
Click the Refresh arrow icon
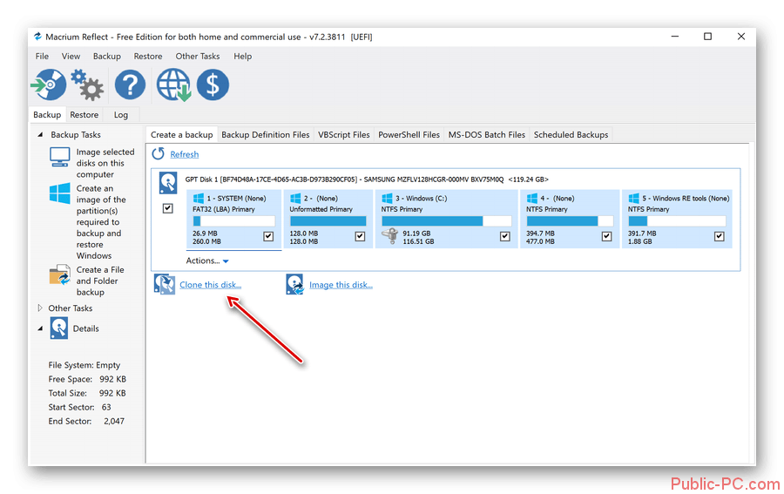[159, 154]
